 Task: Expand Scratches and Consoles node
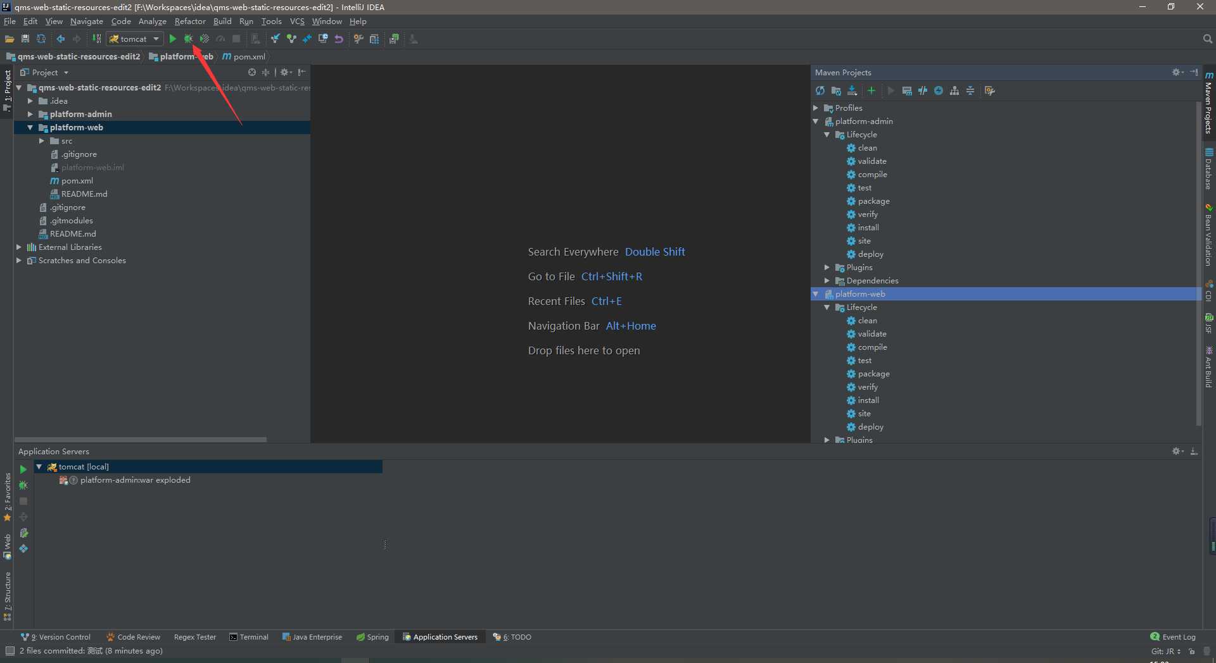(18, 260)
